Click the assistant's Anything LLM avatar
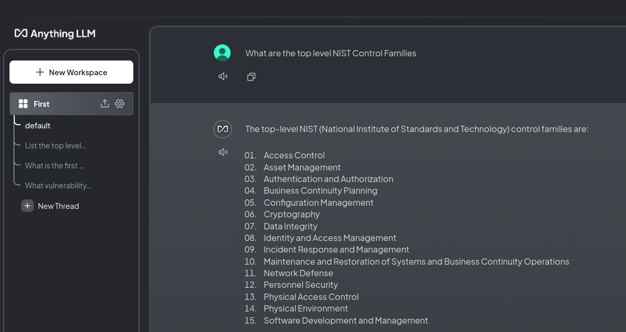Image resolution: width=626 pixels, height=332 pixels. pos(222,129)
